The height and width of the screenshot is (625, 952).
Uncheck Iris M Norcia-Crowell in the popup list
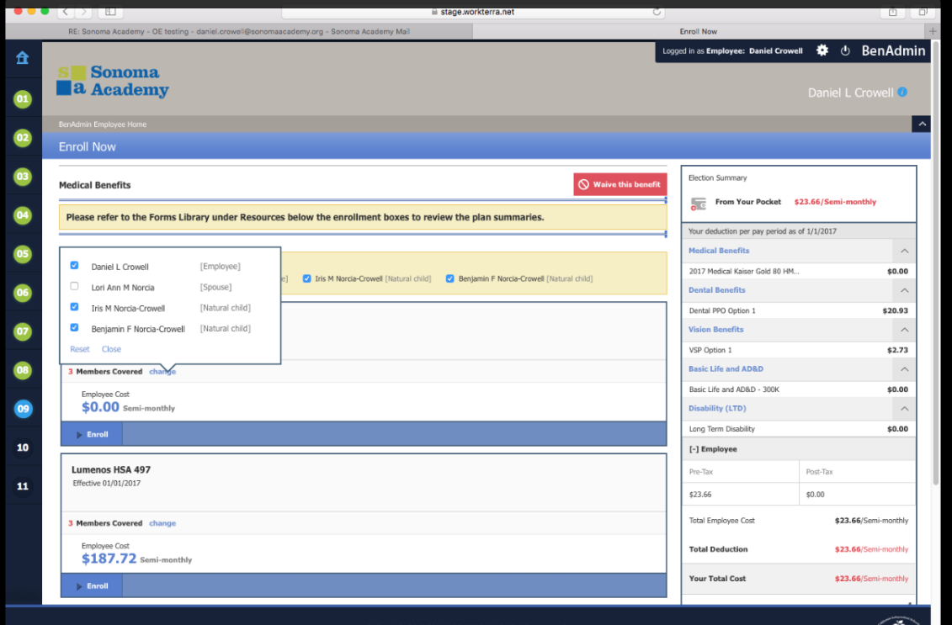[74, 306]
